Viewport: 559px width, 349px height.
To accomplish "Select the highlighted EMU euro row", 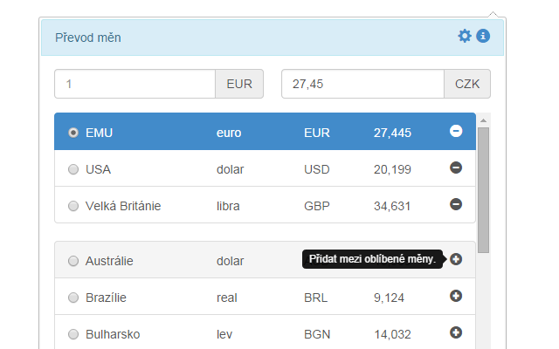I will (x=265, y=132).
